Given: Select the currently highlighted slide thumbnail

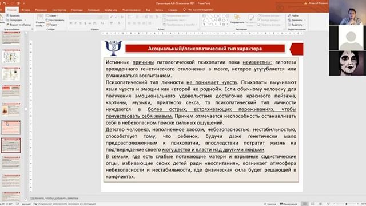Looking at the screenshot, I should tap(11, 145).
